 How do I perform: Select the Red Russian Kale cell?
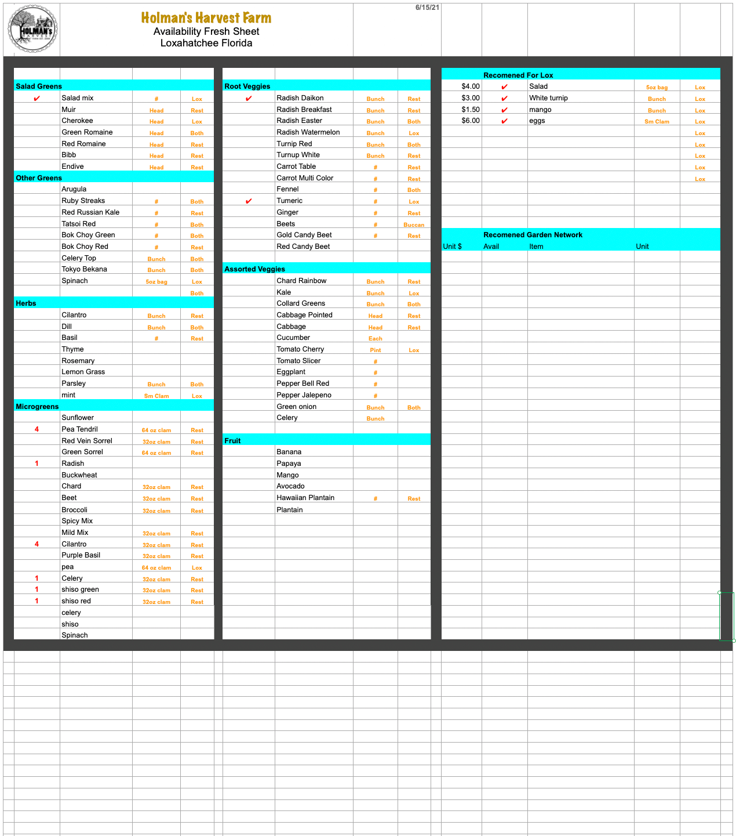90,212
